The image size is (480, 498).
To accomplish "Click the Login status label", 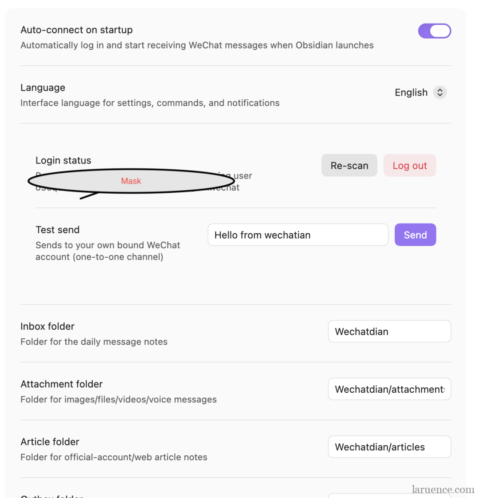I will [63, 160].
